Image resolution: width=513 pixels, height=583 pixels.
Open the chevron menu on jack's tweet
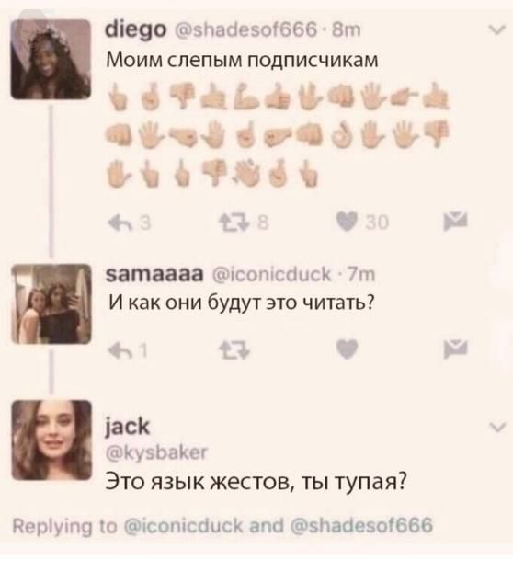pos(497,428)
